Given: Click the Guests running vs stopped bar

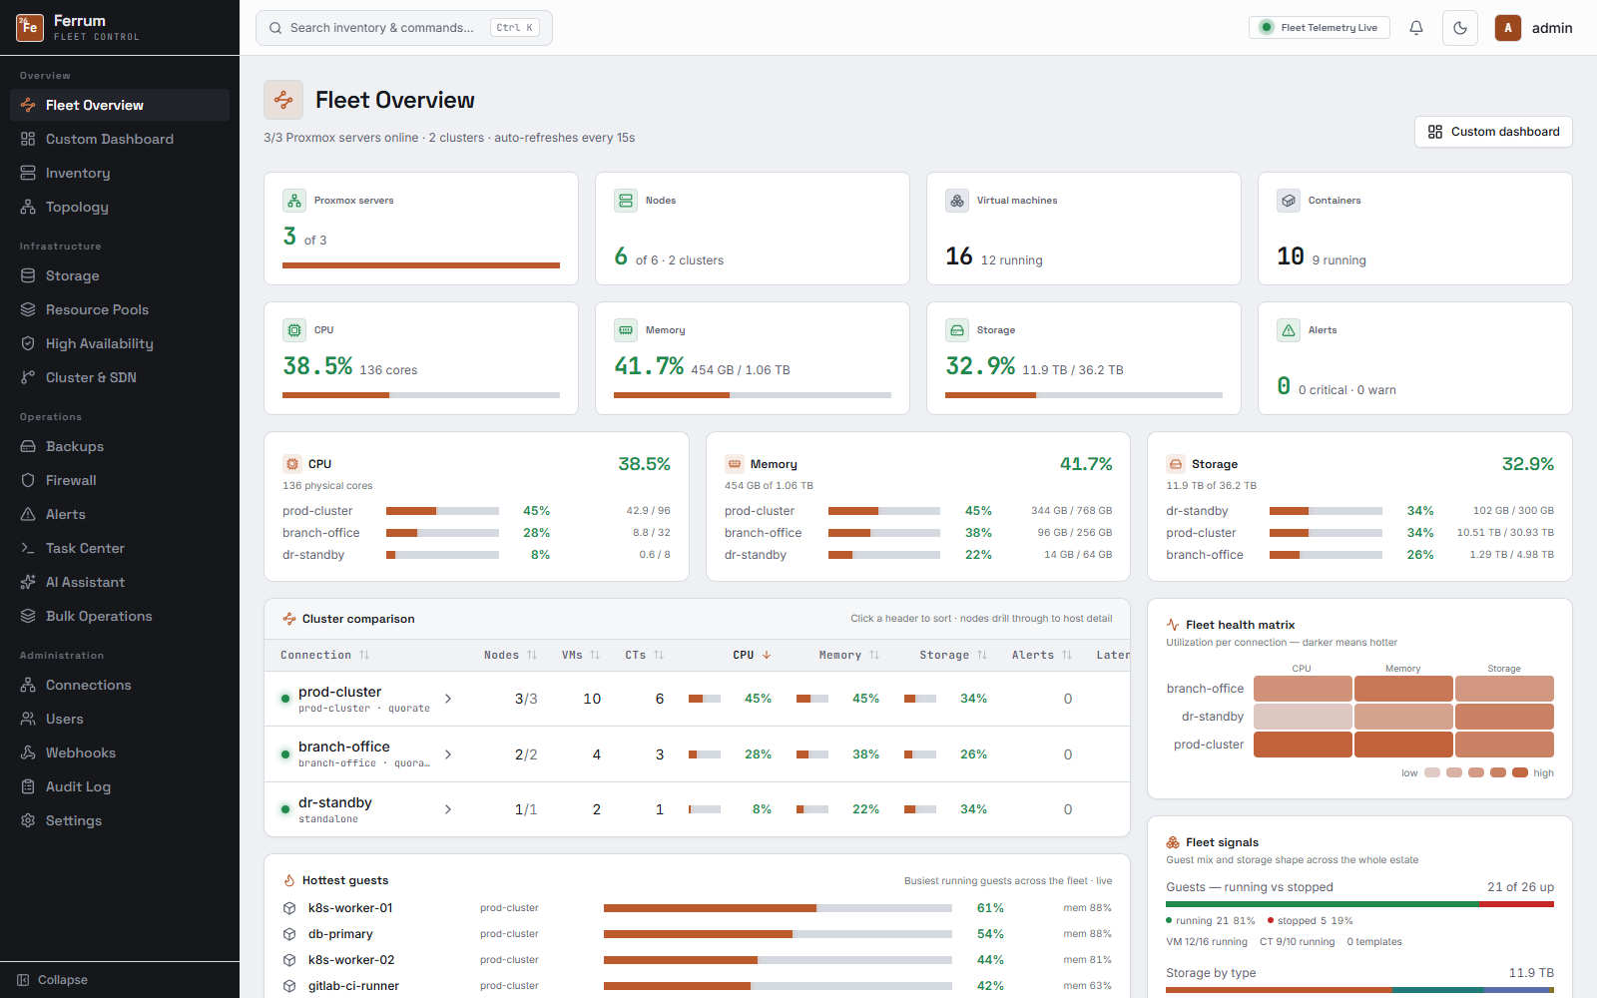Looking at the screenshot, I should tap(1359, 904).
